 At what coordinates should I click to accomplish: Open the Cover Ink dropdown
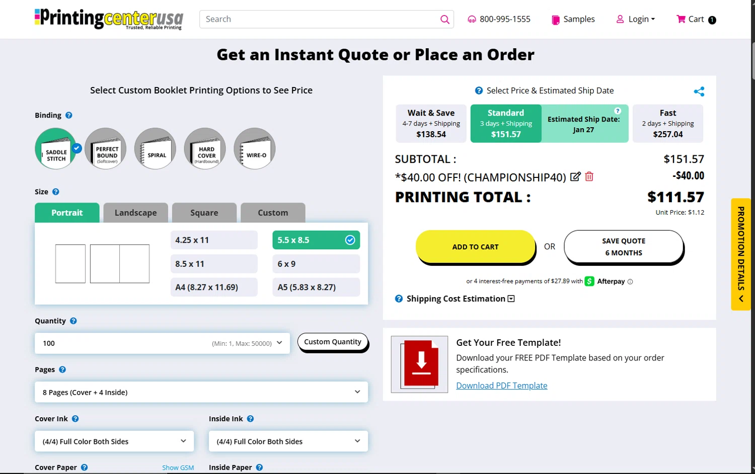[114, 441]
